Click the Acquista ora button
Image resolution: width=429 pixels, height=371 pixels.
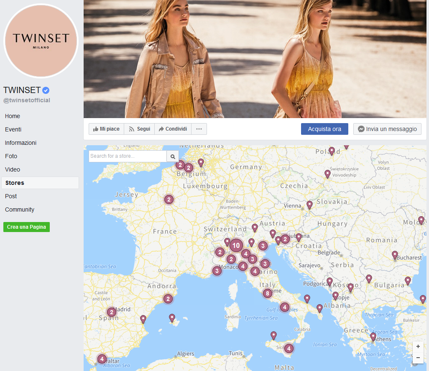[x=324, y=129]
